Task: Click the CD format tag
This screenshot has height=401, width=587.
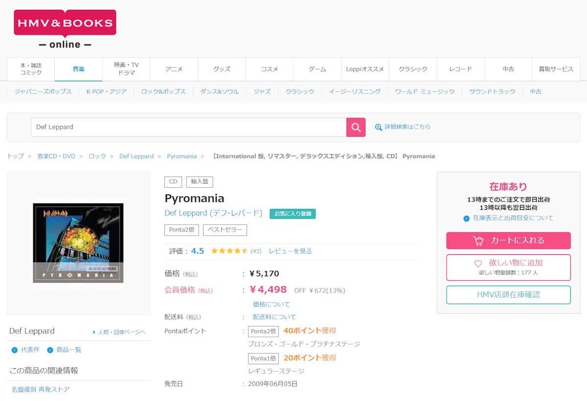Action: click(173, 182)
